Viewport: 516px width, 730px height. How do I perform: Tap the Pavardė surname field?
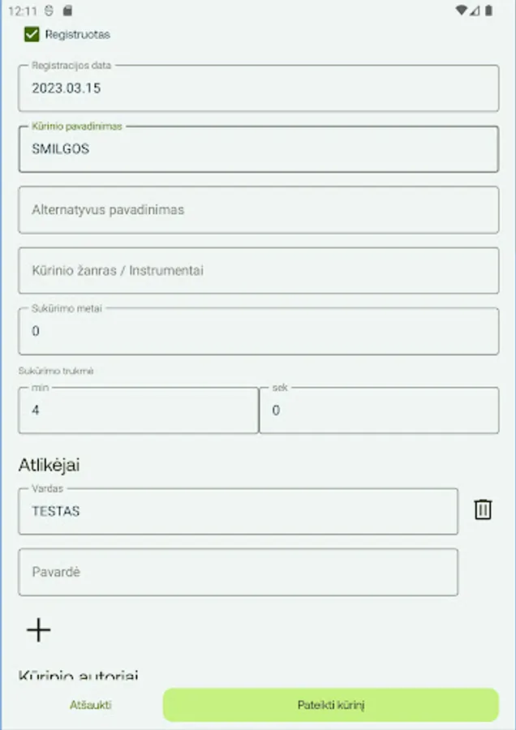[x=238, y=572]
